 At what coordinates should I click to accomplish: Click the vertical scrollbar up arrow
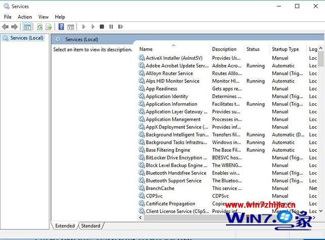click(321, 48)
